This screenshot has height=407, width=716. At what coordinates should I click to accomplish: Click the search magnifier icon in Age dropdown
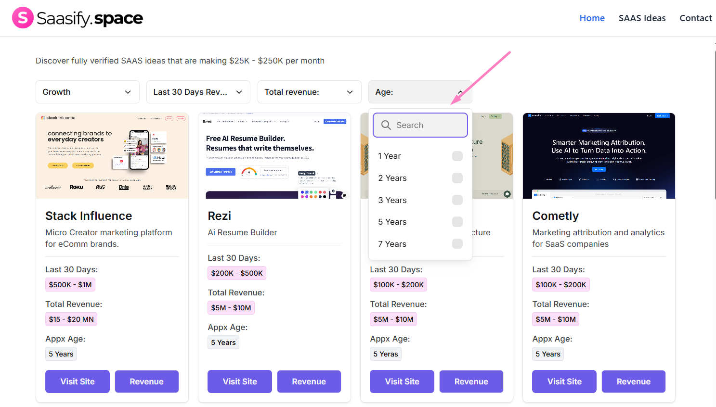(x=386, y=125)
